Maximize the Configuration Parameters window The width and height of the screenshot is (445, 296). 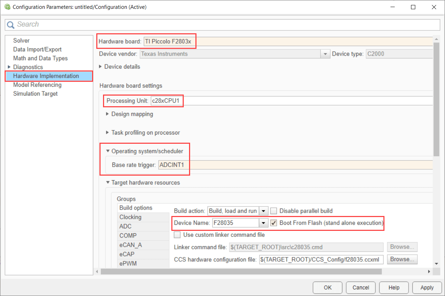pos(413,7)
